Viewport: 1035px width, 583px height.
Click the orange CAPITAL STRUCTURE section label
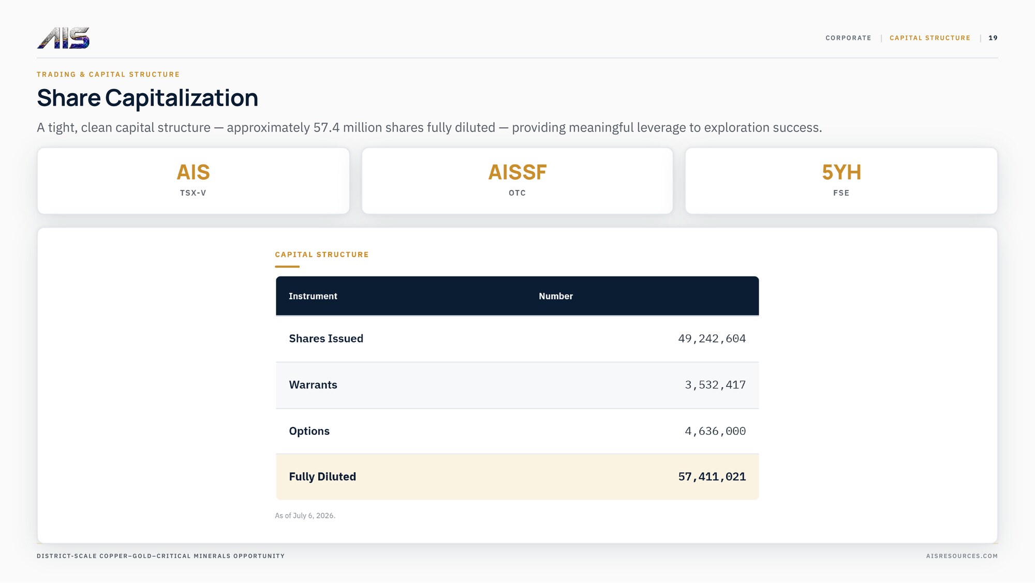(x=322, y=255)
